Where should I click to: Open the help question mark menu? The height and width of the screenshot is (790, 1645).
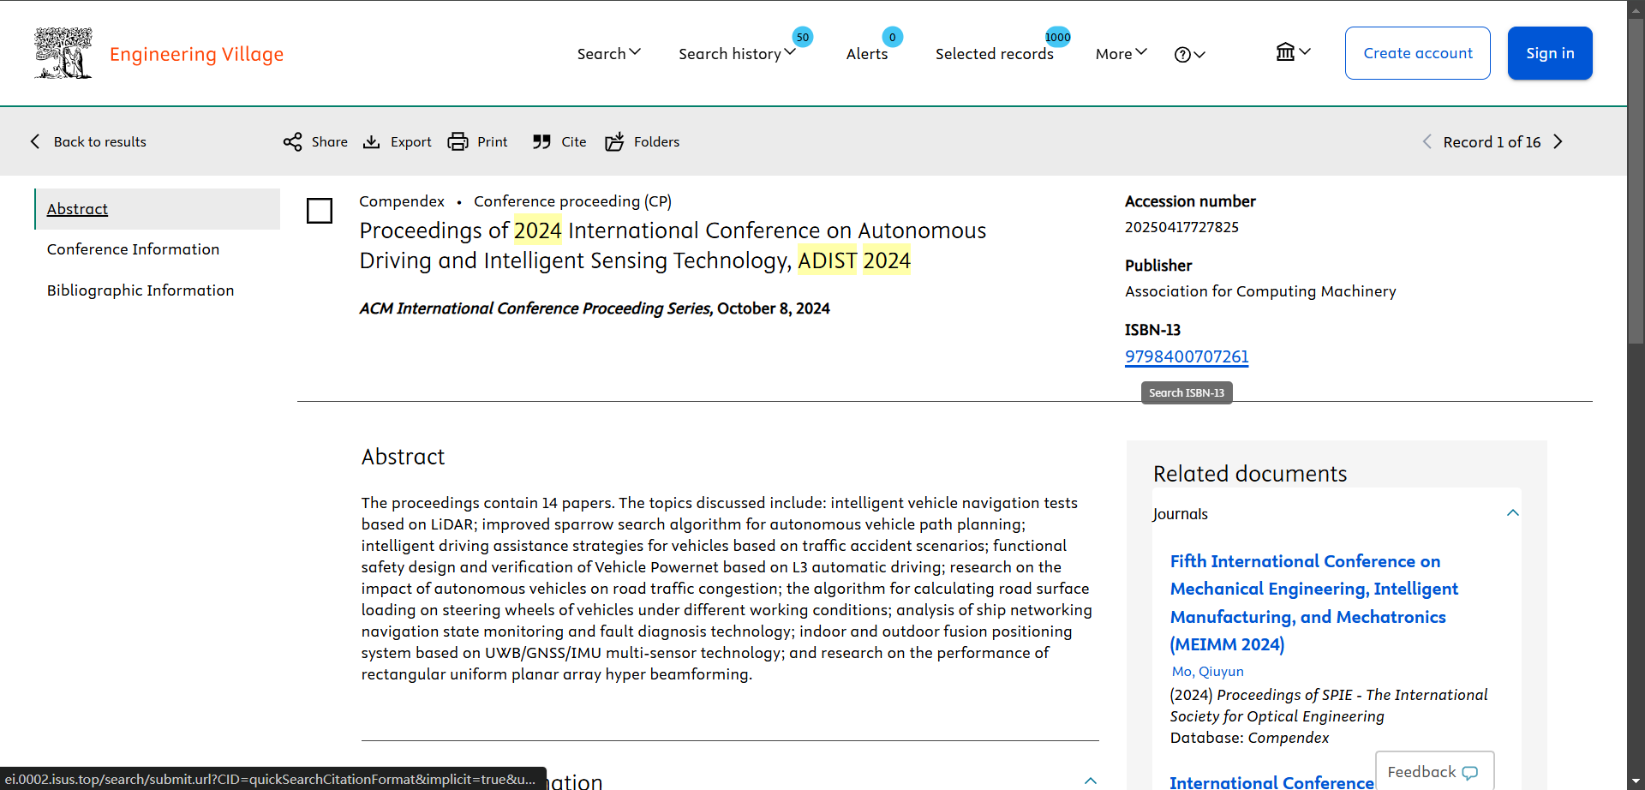click(1189, 54)
